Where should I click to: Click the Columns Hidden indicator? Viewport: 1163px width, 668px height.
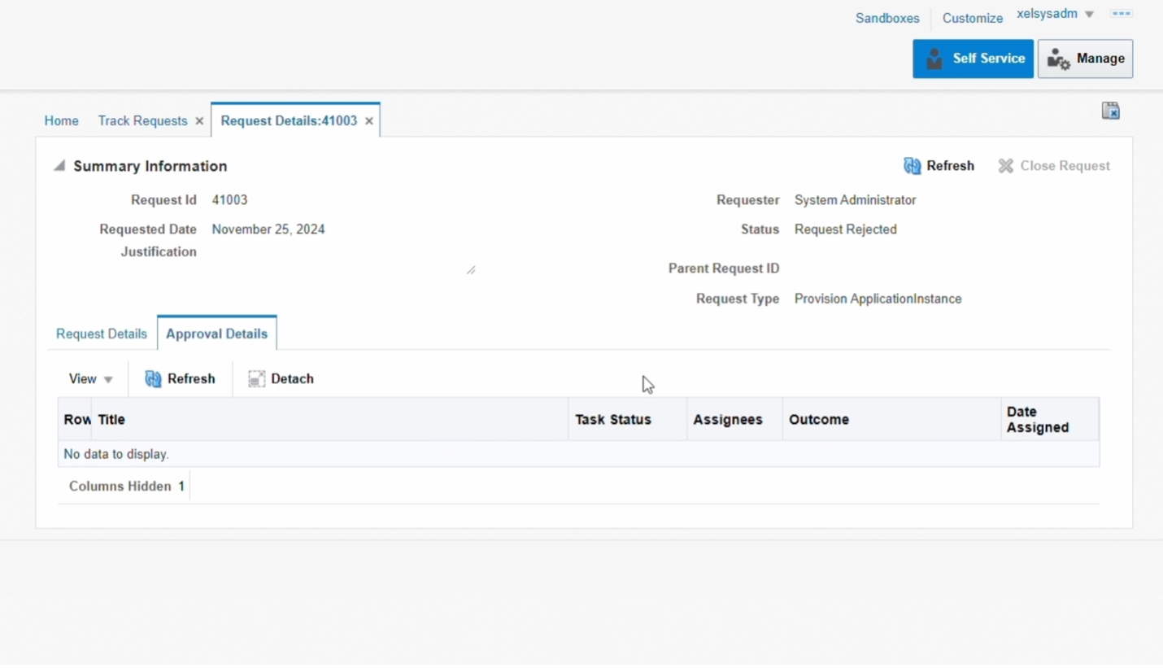click(126, 486)
